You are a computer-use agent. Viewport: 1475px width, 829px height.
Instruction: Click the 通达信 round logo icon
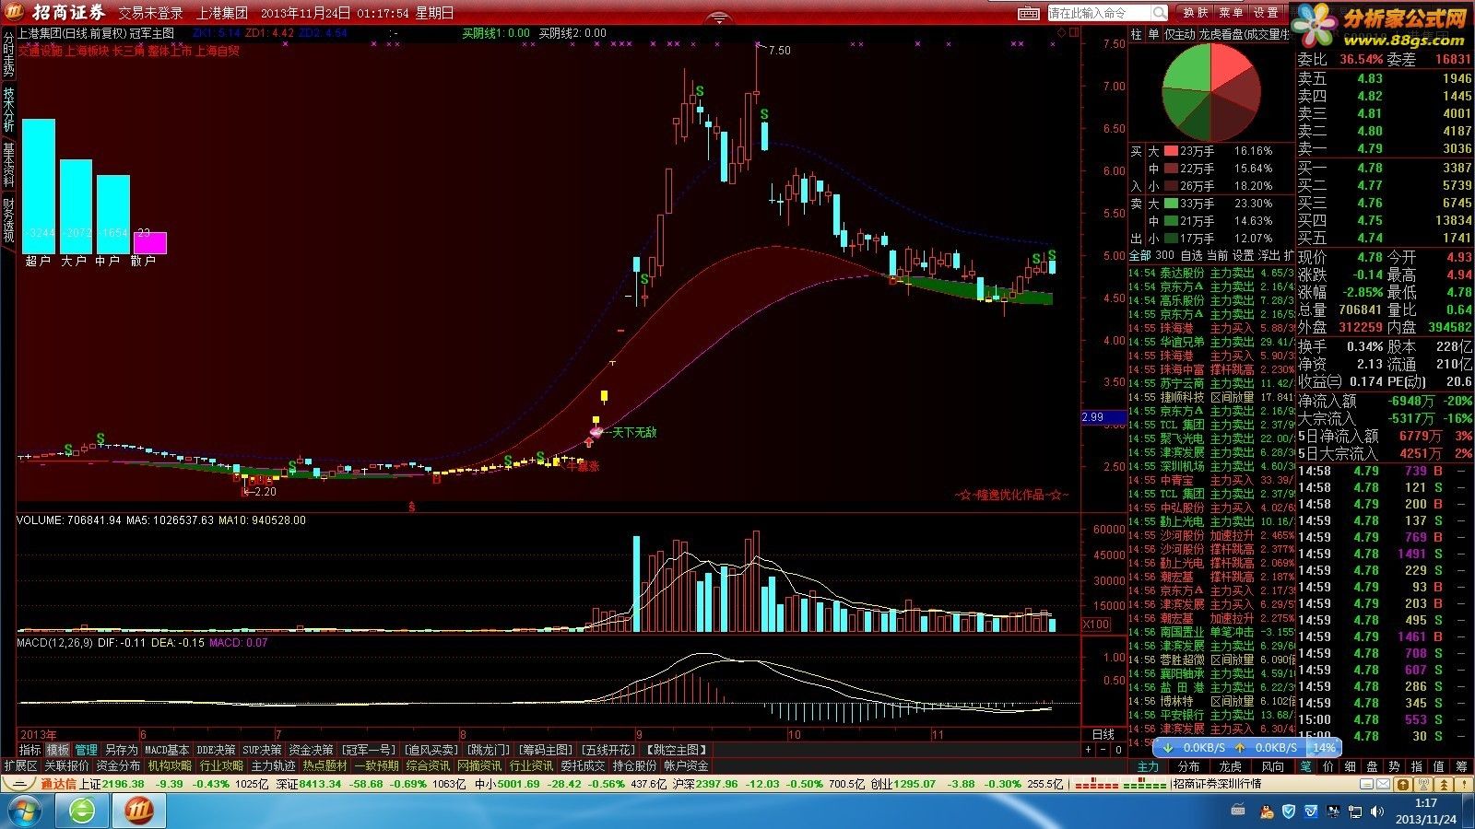(x=18, y=784)
